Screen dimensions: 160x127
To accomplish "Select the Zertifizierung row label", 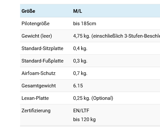I will pyautogui.click(x=36, y=111).
